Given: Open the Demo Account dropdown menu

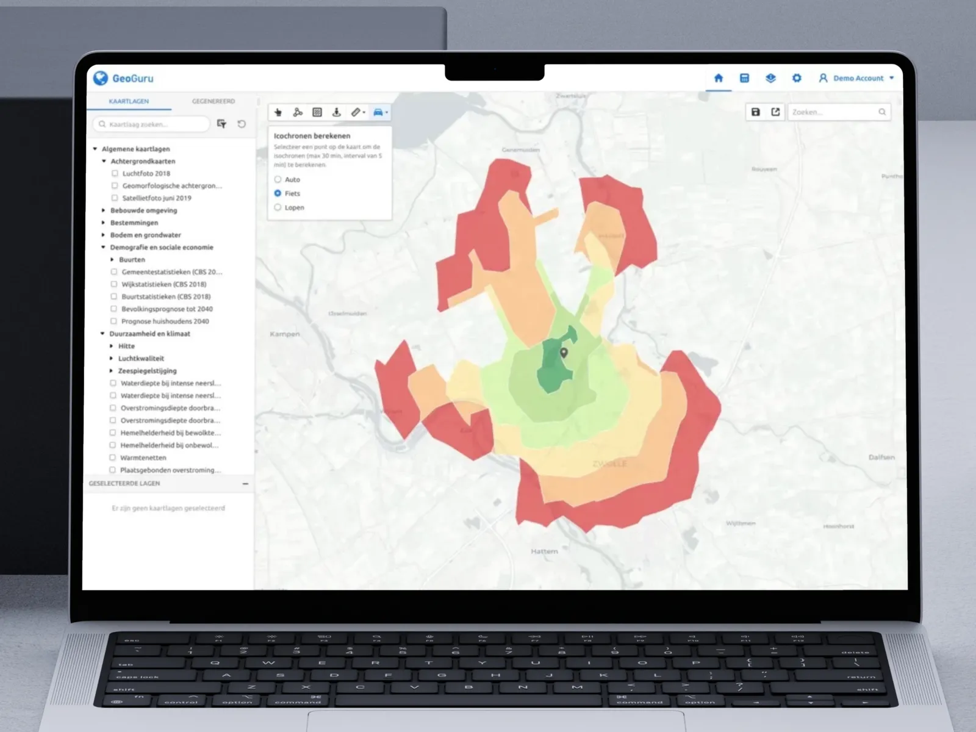Looking at the screenshot, I should [x=892, y=78].
